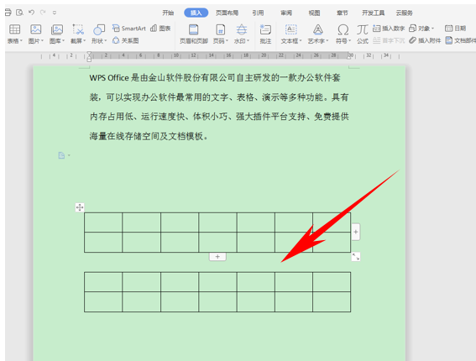The width and height of the screenshot is (476, 361).
Task: Click the 图库 gallery icon
Action: click(57, 29)
